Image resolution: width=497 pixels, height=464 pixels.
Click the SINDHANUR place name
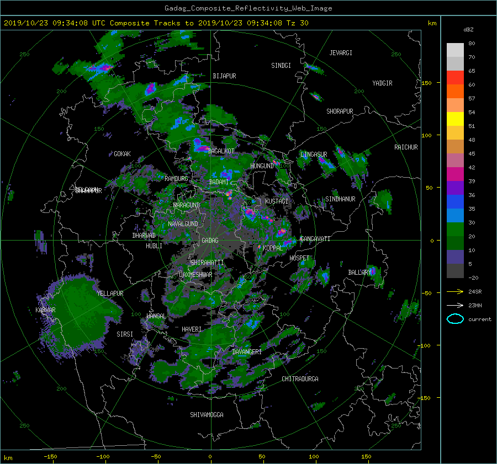pos(340,199)
